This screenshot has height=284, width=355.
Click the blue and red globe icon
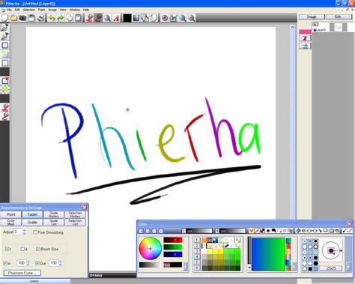[x=165, y=18]
